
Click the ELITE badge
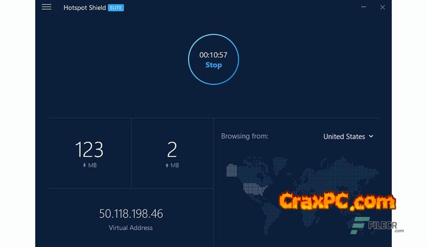(x=116, y=8)
